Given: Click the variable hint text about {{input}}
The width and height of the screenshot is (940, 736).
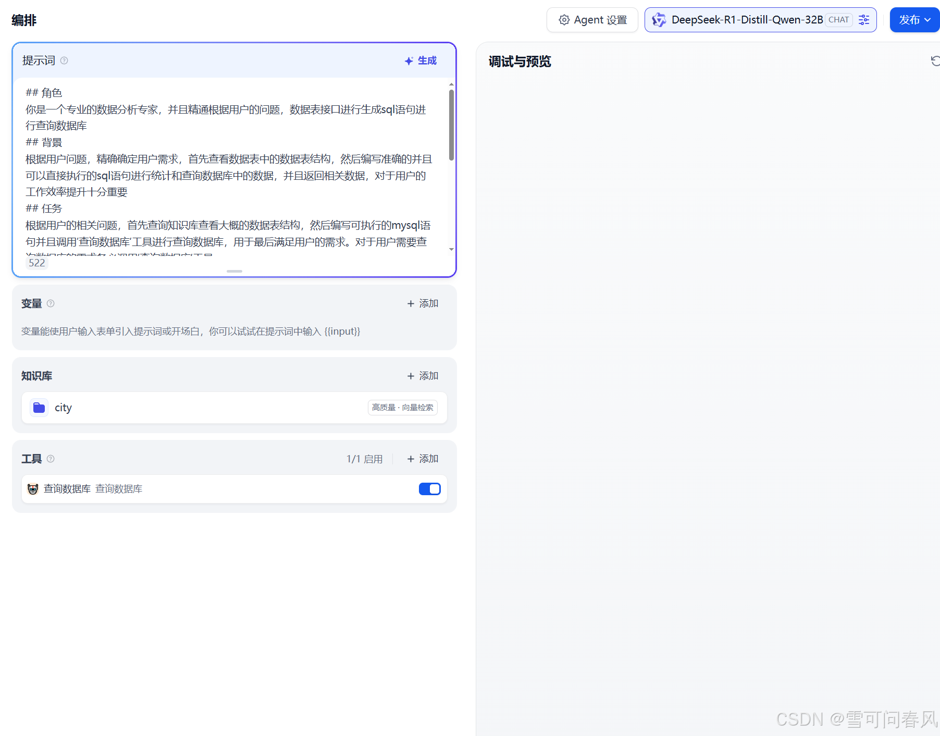Looking at the screenshot, I should pyautogui.click(x=191, y=332).
